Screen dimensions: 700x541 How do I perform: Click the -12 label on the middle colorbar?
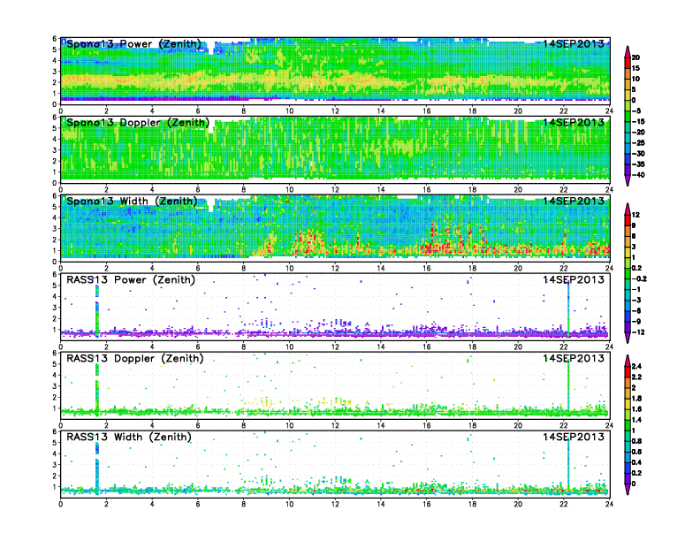click(x=643, y=331)
